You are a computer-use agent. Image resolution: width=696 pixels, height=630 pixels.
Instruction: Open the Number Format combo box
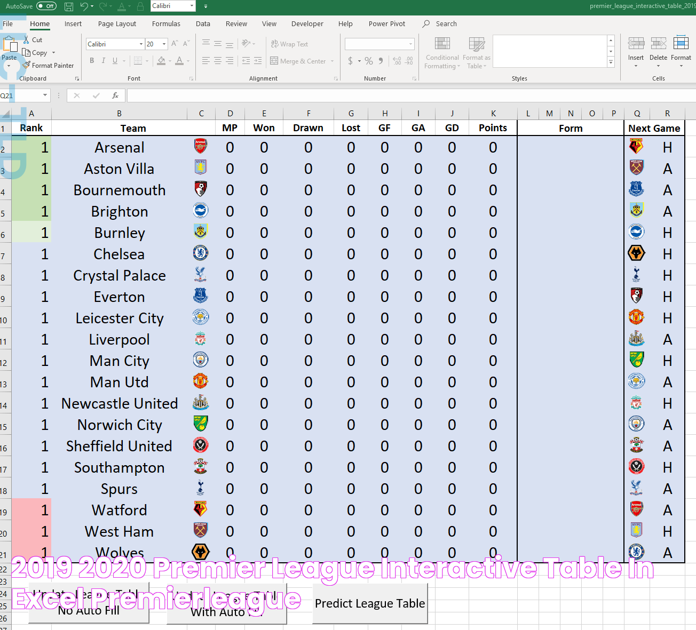point(379,44)
